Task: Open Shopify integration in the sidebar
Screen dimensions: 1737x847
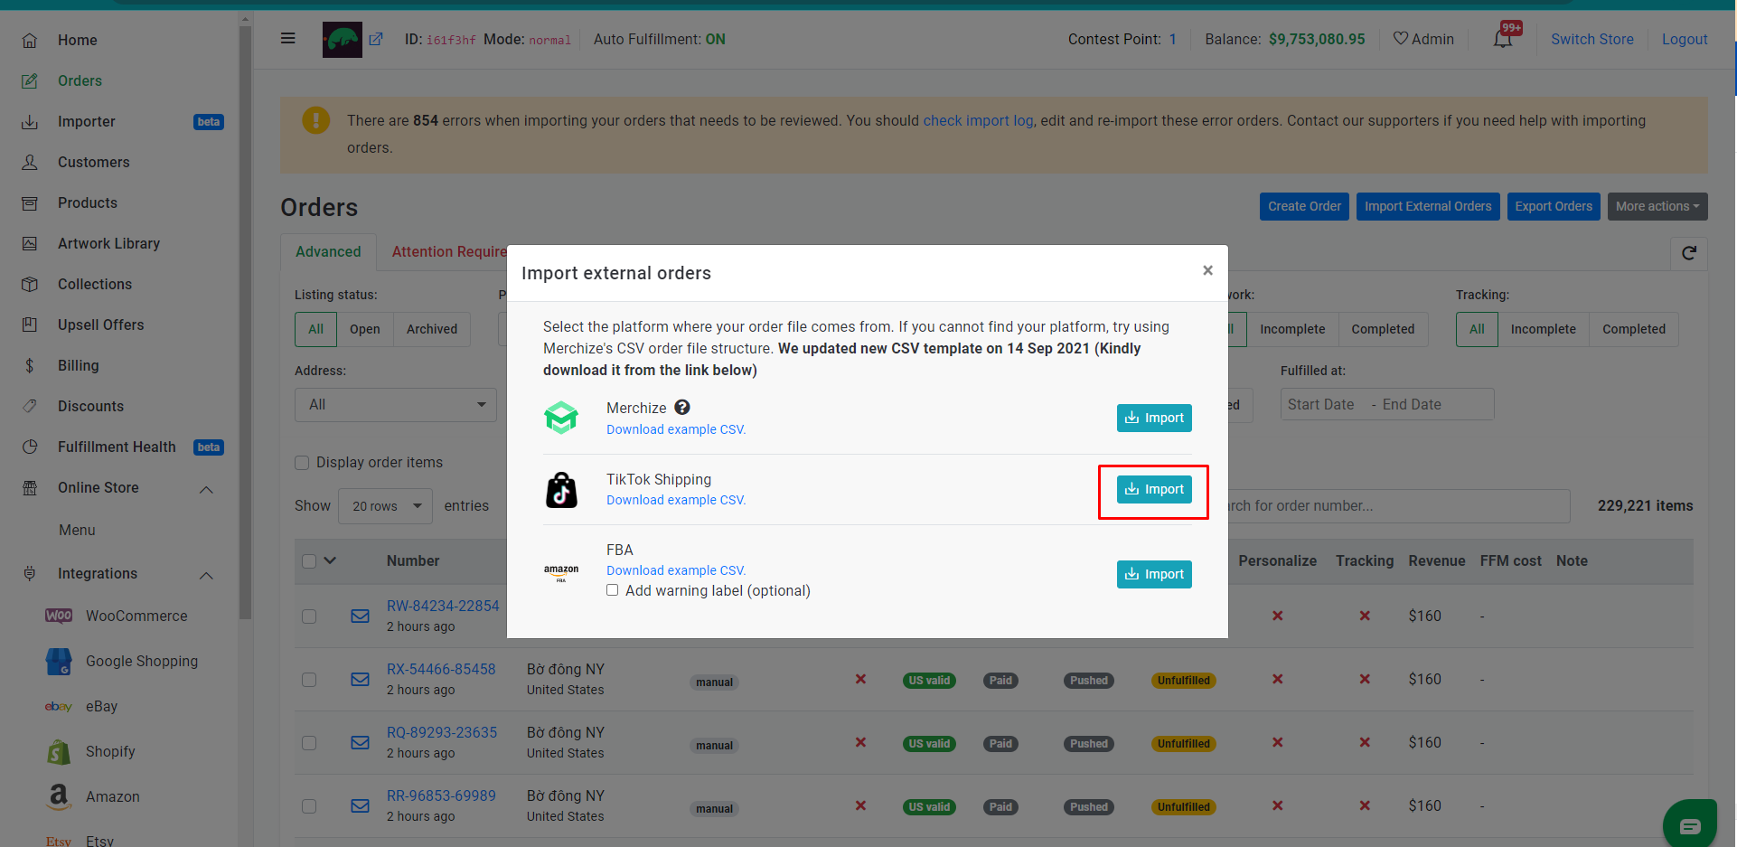Action: (110, 751)
